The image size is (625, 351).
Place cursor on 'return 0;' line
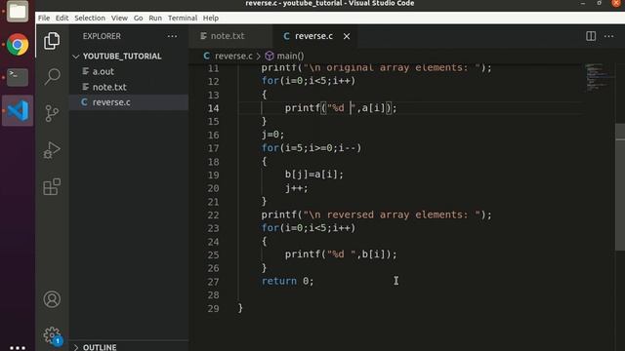point(287,282)
